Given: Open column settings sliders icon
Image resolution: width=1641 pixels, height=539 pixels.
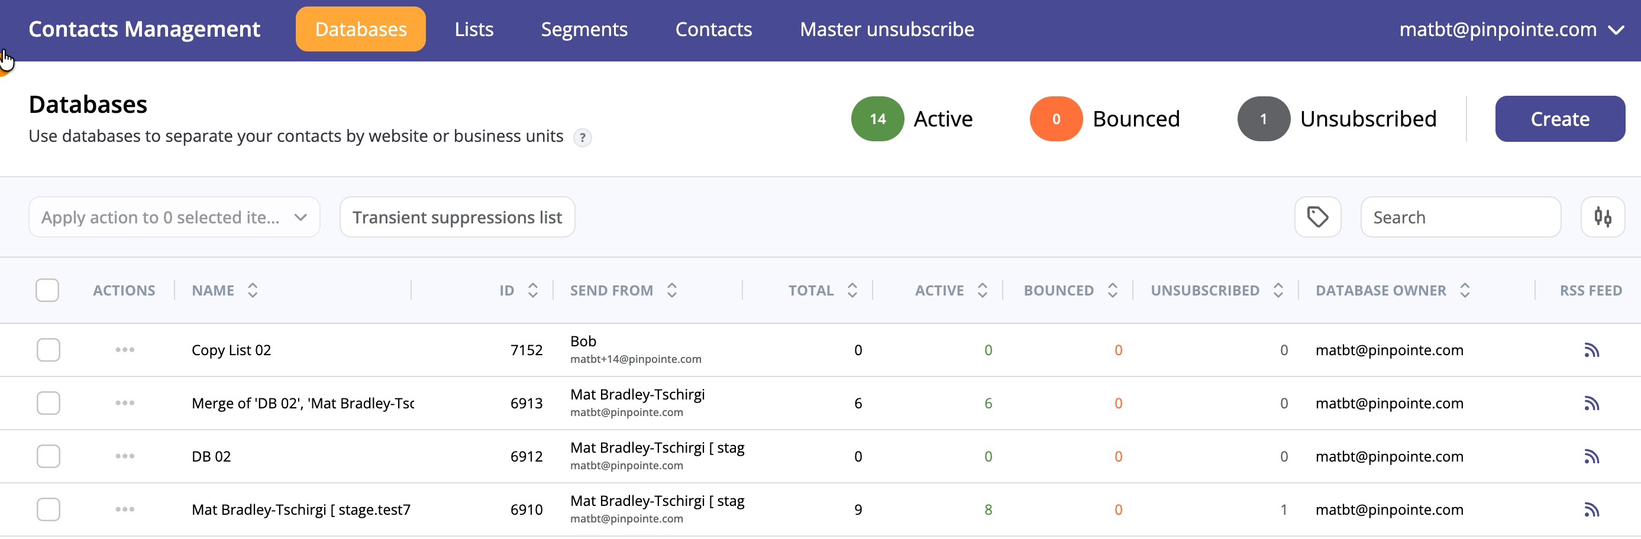Looking at the screenshot, I should (x=1603, y=217).
